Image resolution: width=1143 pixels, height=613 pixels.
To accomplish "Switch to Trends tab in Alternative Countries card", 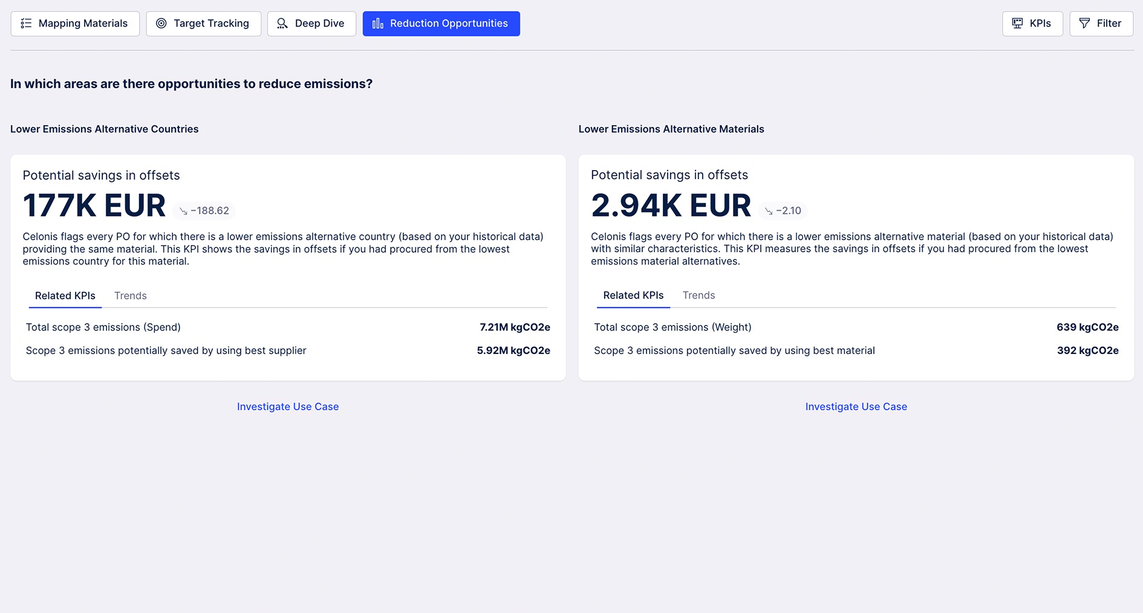I will [x=131, y=296].
